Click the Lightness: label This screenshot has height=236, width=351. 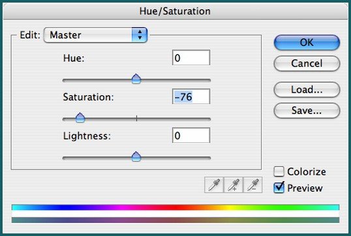(x=87, y=136)
